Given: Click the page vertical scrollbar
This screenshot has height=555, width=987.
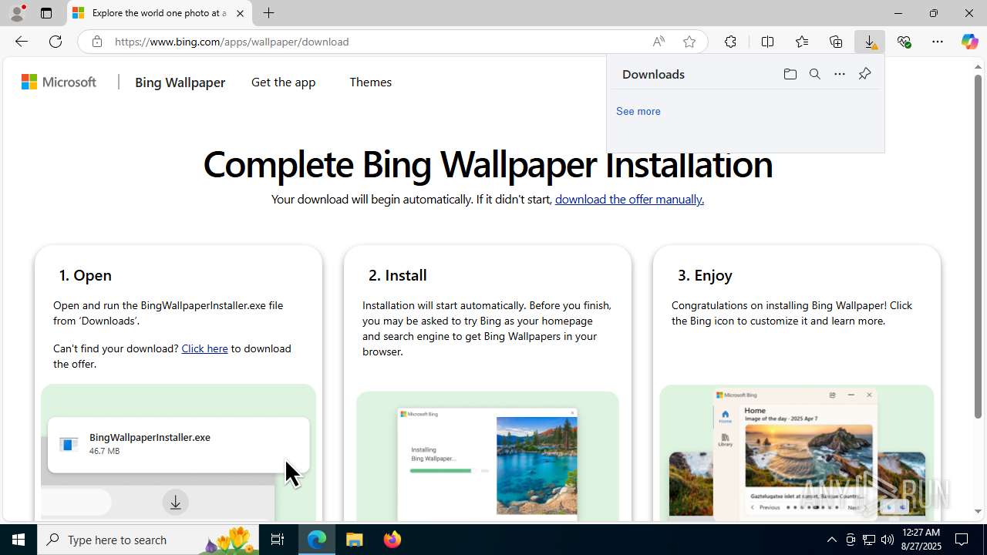Looking at the screenshot, I should 978,247.
